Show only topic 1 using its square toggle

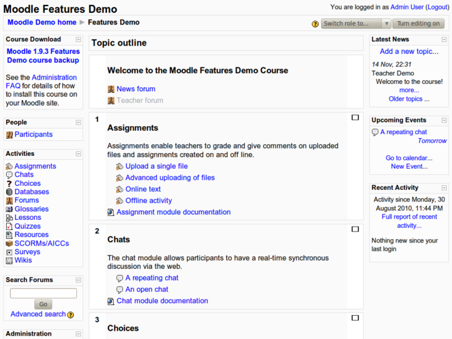pos(355,118)
